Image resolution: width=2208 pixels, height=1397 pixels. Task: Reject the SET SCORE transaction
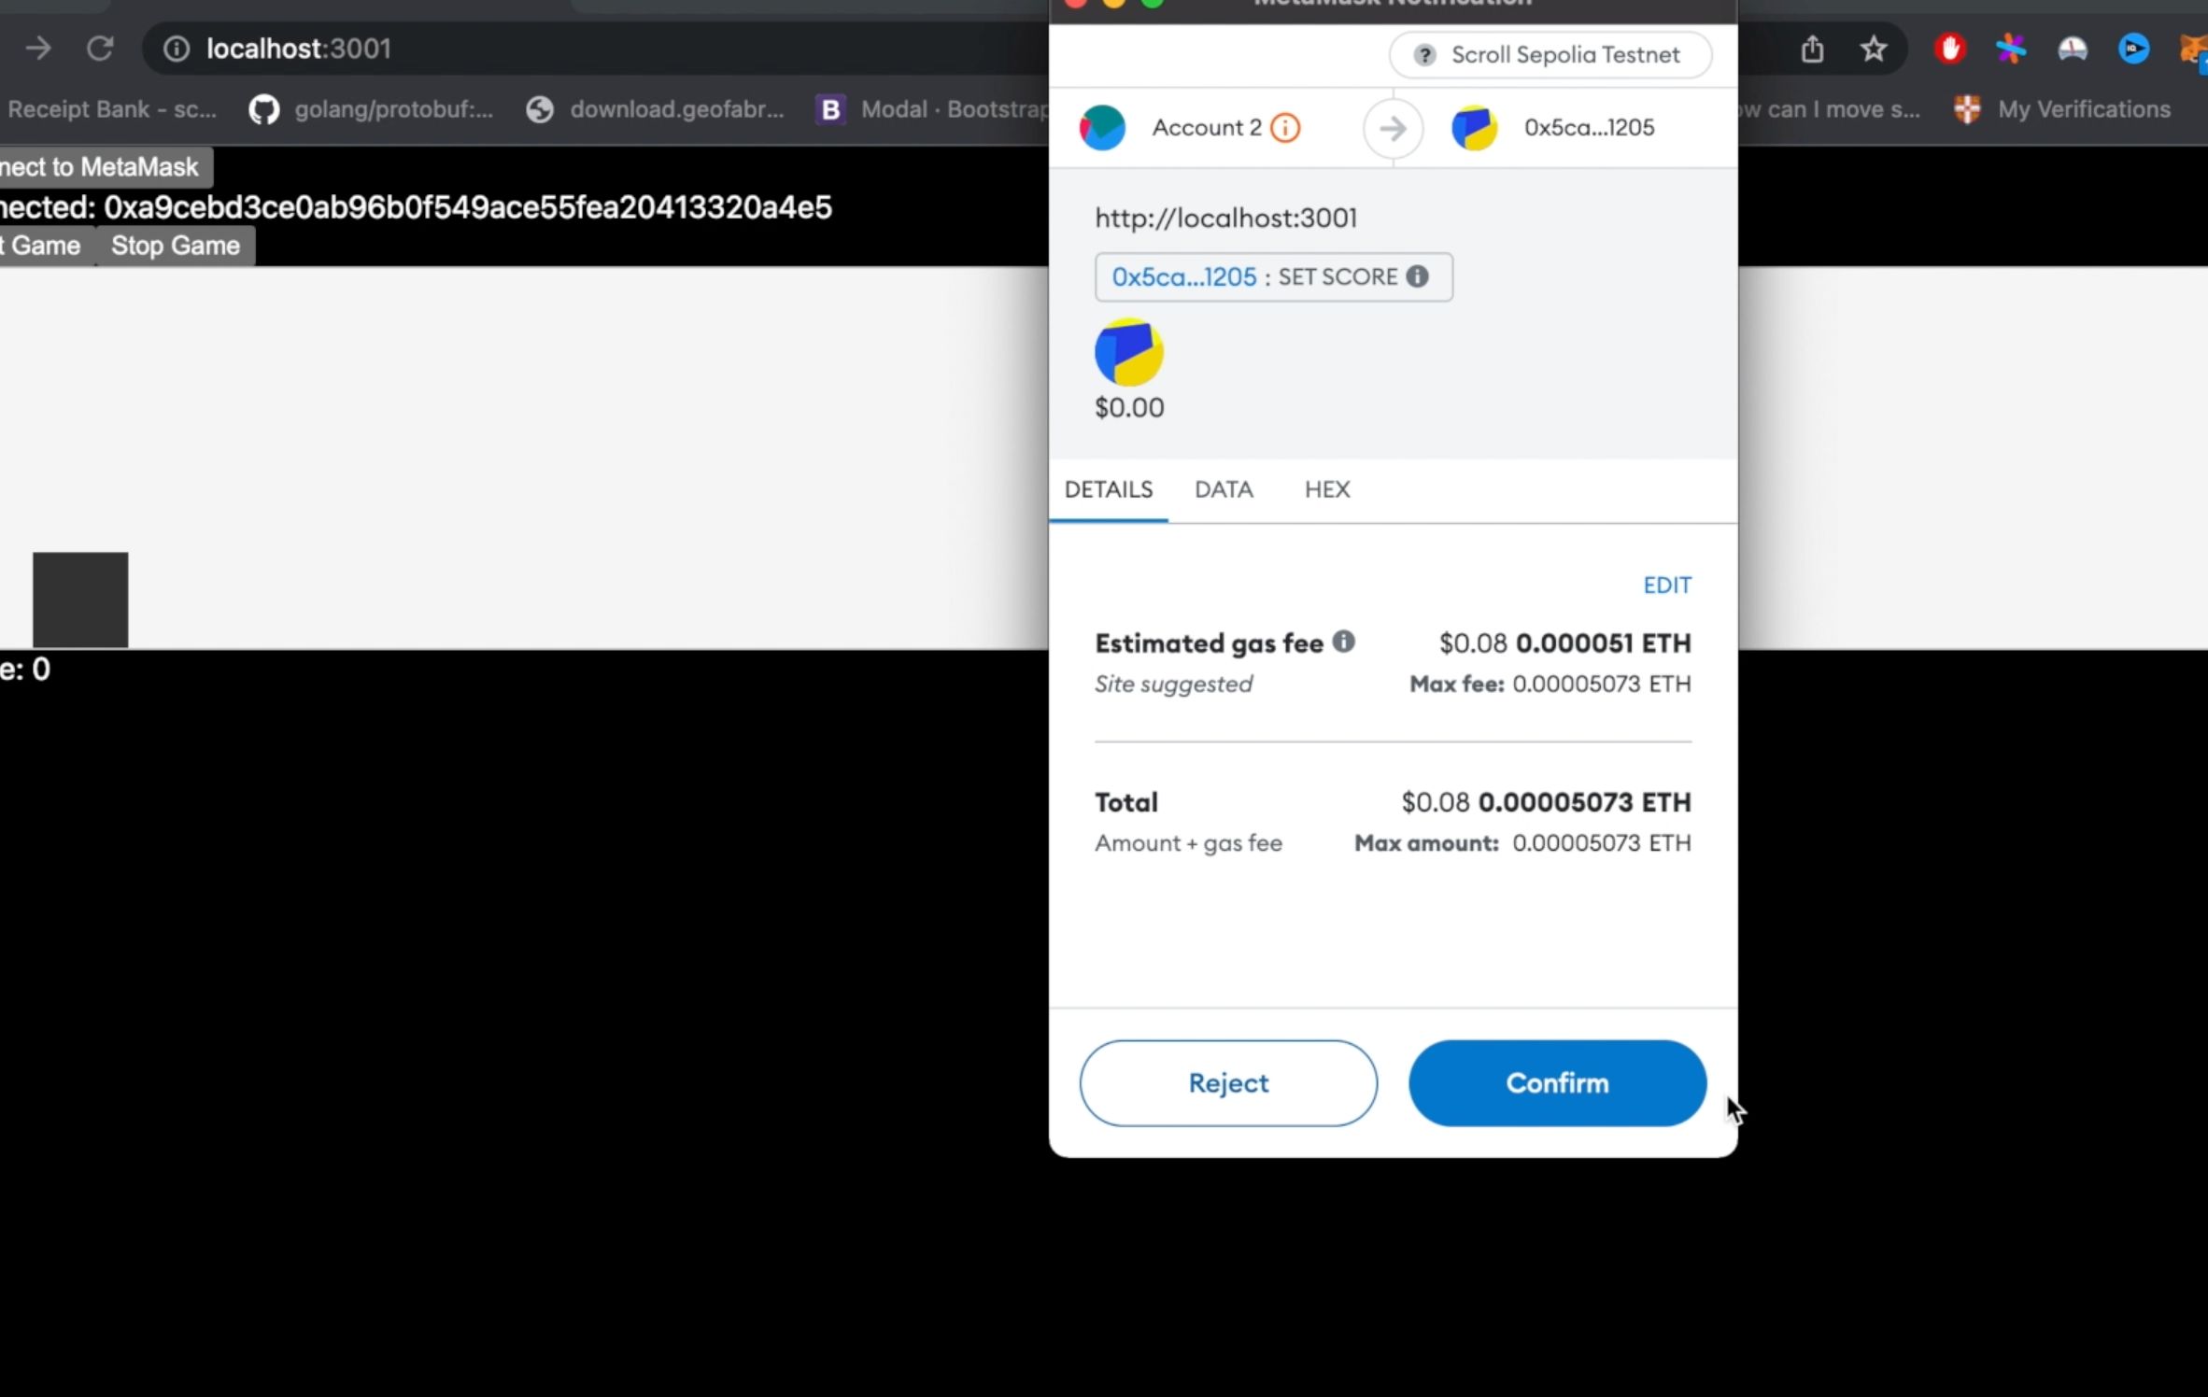click(1228, 1081)
